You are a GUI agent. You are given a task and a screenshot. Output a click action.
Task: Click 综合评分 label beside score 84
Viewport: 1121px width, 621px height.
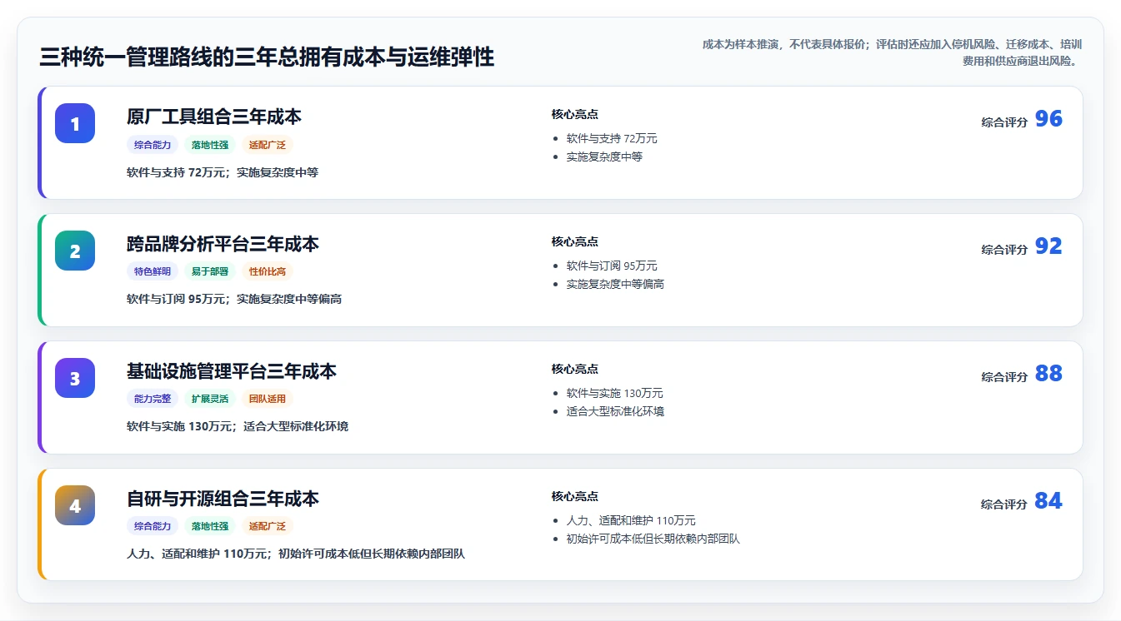1004,504
